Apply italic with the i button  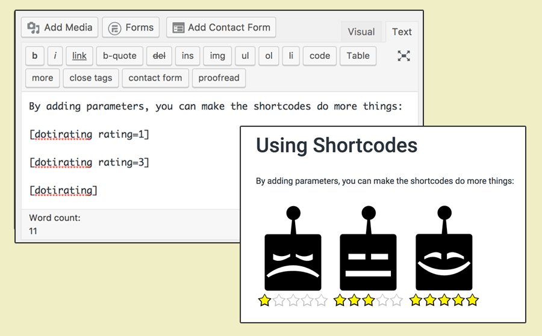pyautogui.click(x=55, y=56)
